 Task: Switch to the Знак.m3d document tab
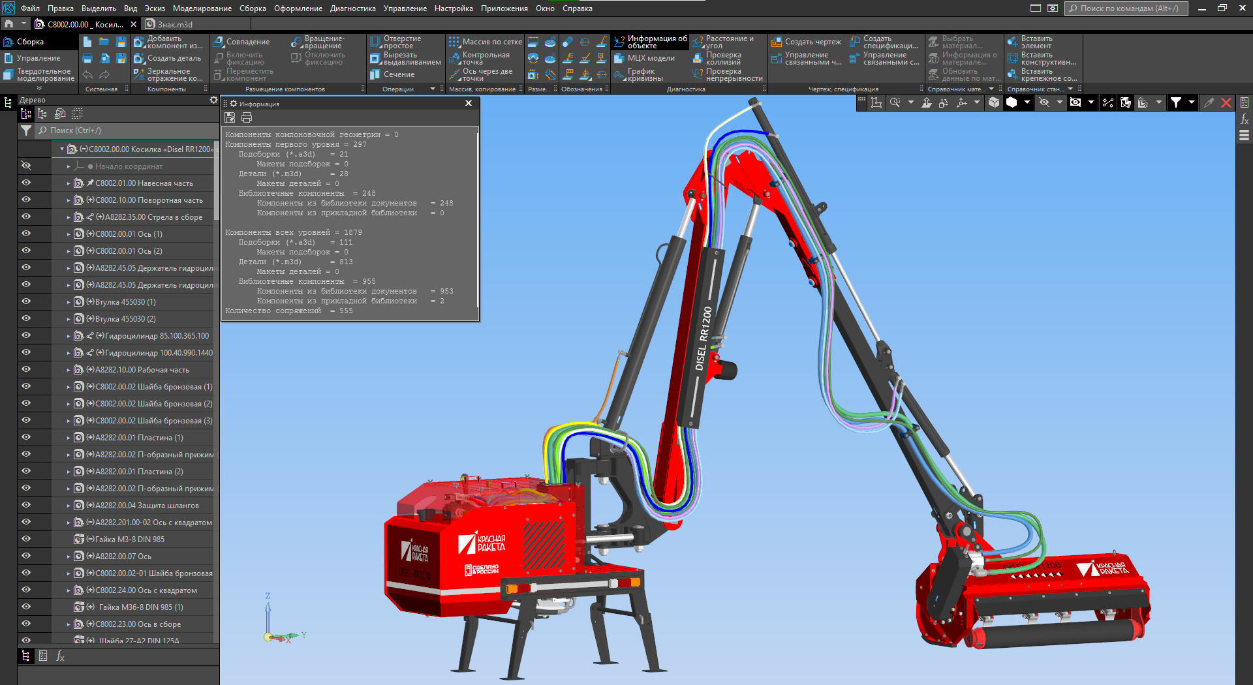pyautogui.click(x=174, y=24)
